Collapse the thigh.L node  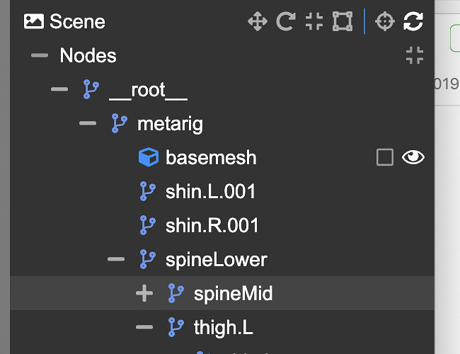coord(144,327)
